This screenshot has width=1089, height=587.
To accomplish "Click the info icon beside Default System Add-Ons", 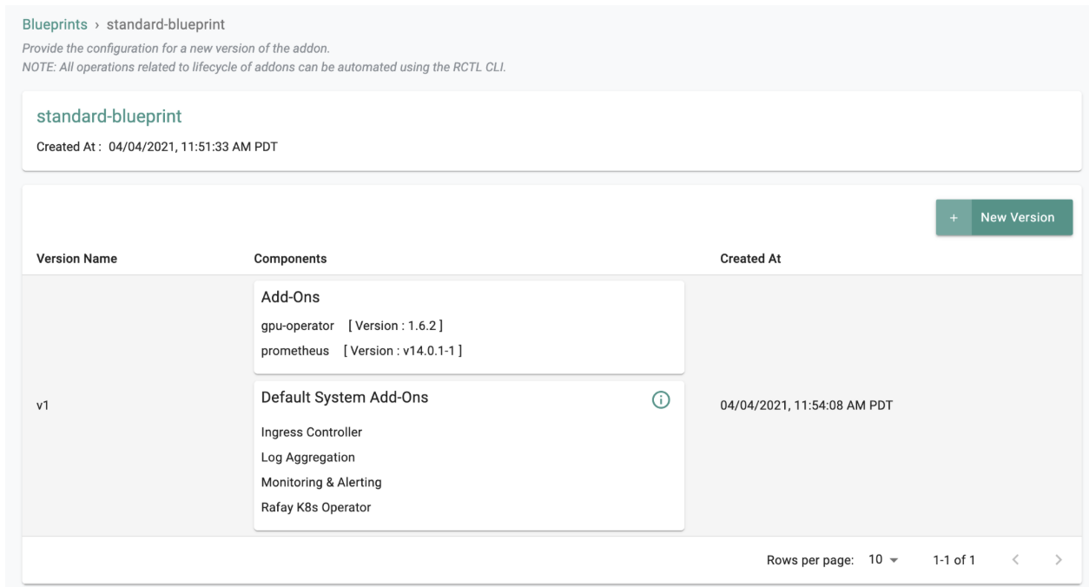I will (x=661, y=399).
